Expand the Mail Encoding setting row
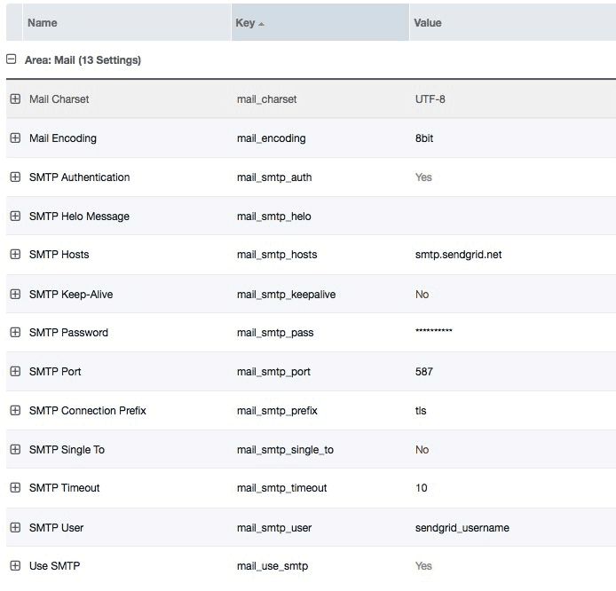Screen dimensions: 616x591 click(x=15, y=138)
